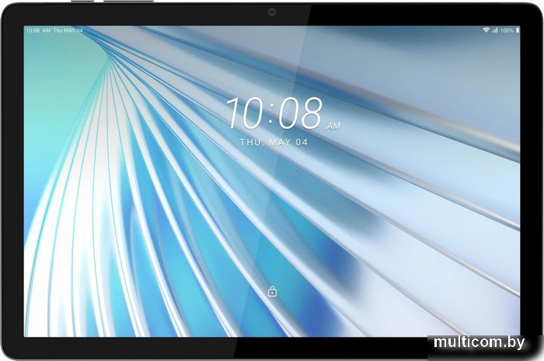Tap the status bar Thu MAY 04 date

click(68, 30)
